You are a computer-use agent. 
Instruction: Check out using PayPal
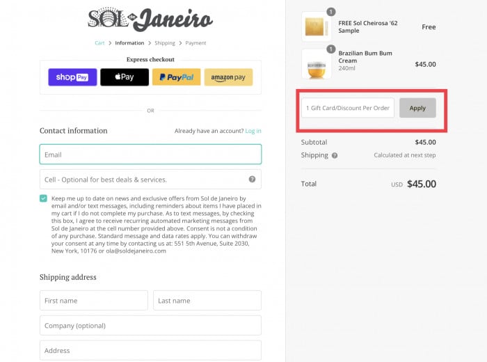[177, 77]
